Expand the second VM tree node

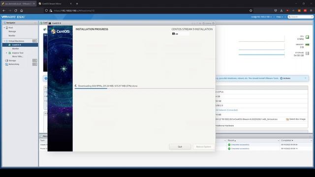(x=6, y=53)
